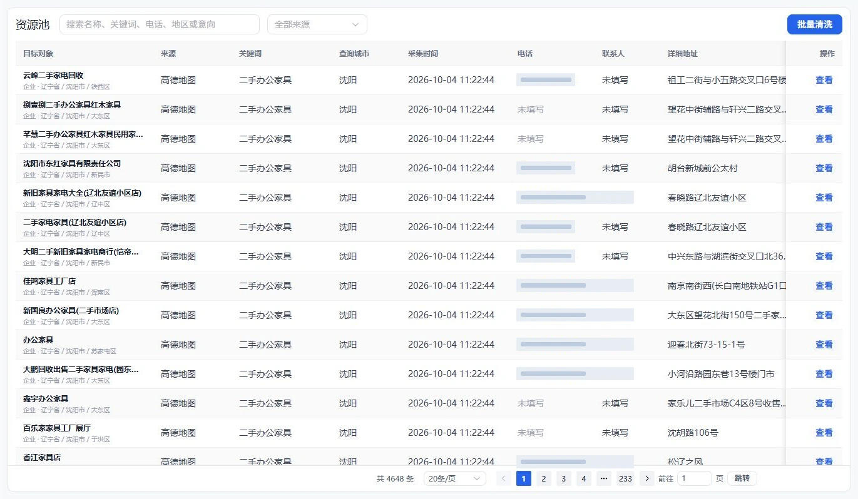Image resolution: width=858 pixels, height=499 pixels.
Task: Click the page number jump input
Action: click(x=695, y=478)
